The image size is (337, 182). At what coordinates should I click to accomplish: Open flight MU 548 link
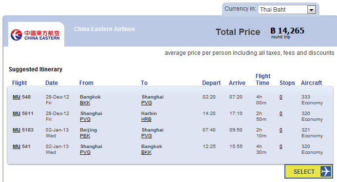(17, 97)
